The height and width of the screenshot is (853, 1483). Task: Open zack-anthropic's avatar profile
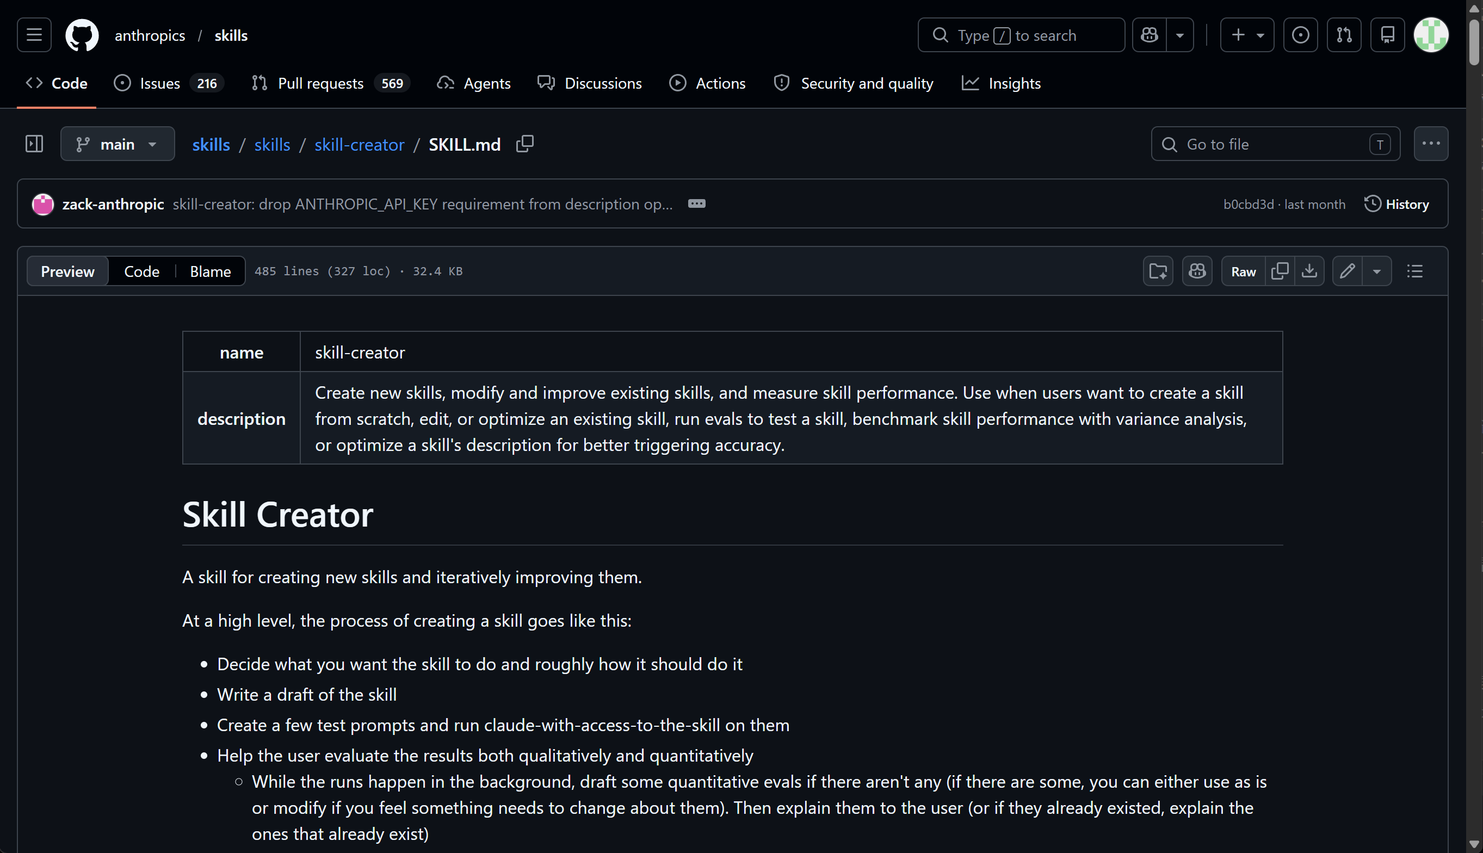43,204
